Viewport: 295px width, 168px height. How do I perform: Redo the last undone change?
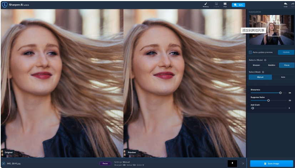(x=293, y=5)
